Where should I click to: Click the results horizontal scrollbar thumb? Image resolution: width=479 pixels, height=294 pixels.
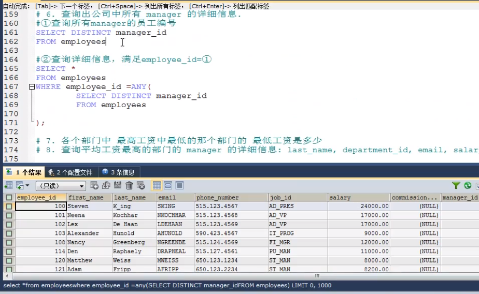(x=317, y=276)
